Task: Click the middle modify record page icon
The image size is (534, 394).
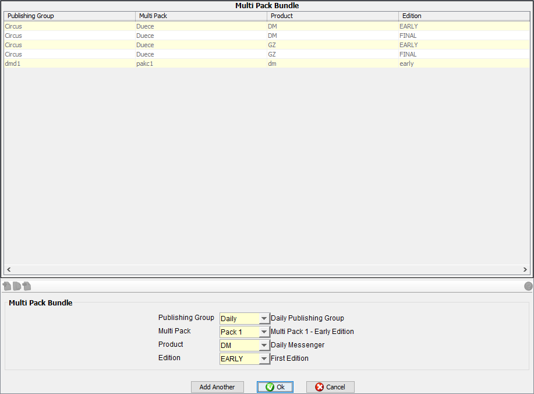Action: [17, 286]
